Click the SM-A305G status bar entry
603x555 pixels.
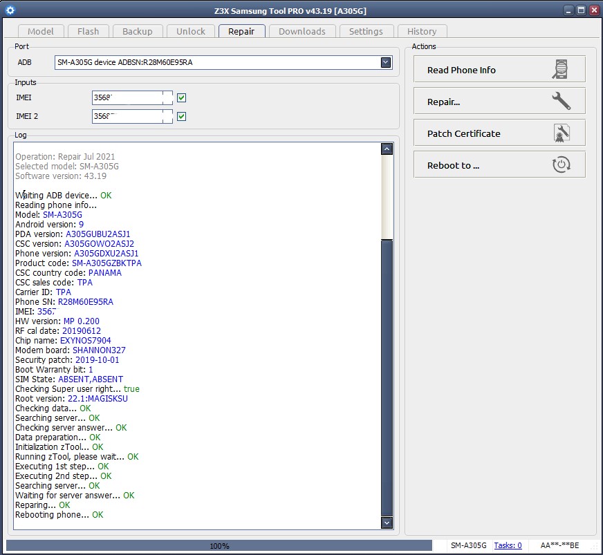468,545
